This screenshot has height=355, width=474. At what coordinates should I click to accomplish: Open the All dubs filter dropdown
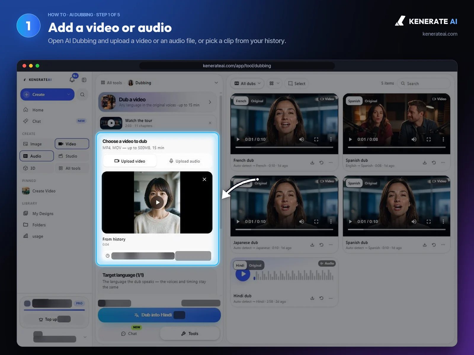(x=248, y=84)
